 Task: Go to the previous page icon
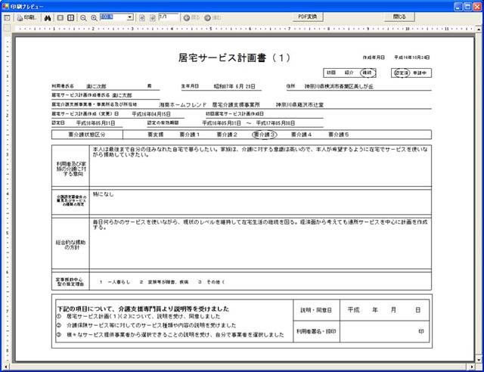tap(142, 18)
